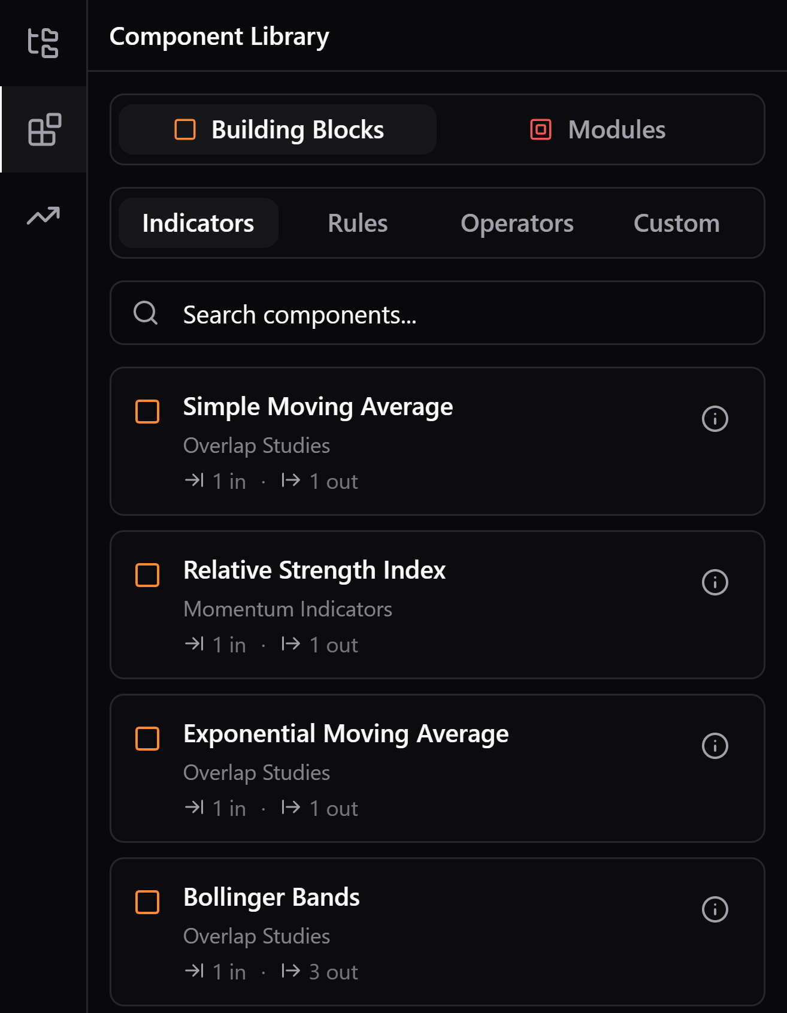The width and height of the screenshot is (787, 1013).
Task: Go to the Custom tab
Action: (x=676, y=223)
